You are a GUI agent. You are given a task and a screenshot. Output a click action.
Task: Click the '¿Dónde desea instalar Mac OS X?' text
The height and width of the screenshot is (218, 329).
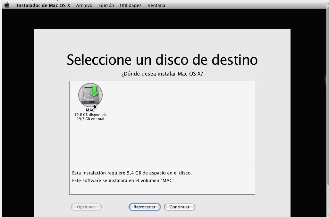pyautogui.click(x=162, y=74)
